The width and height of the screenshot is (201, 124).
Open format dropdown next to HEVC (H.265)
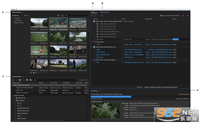point(94,52)
